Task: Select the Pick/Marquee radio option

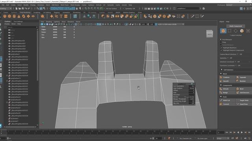Action: (x=221, y=39)
